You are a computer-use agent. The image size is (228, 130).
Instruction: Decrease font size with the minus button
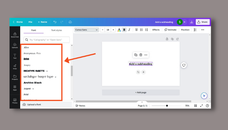point(103,30)
